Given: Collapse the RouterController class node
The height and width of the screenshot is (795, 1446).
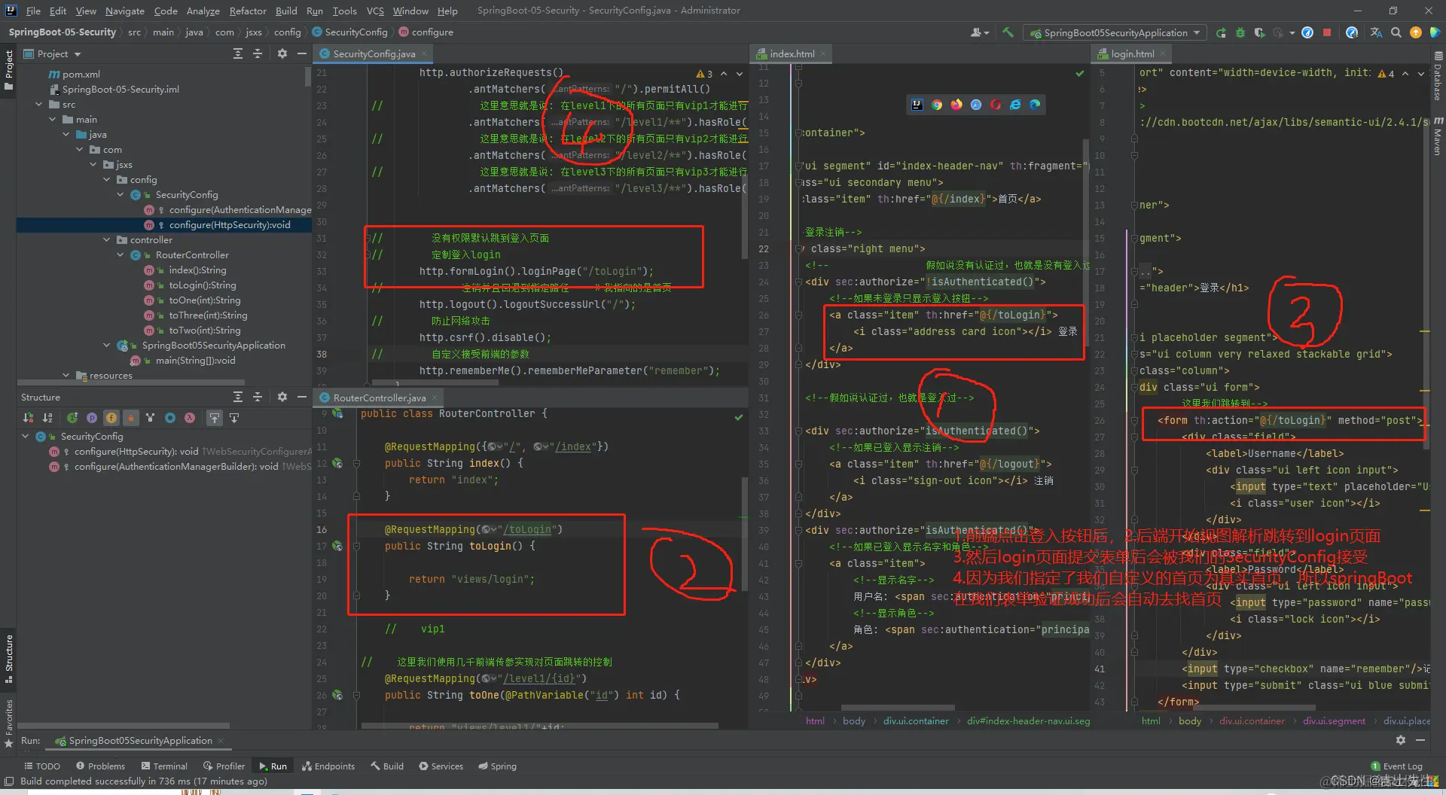Looking at the screenshot, I should [x=120, y=255].
